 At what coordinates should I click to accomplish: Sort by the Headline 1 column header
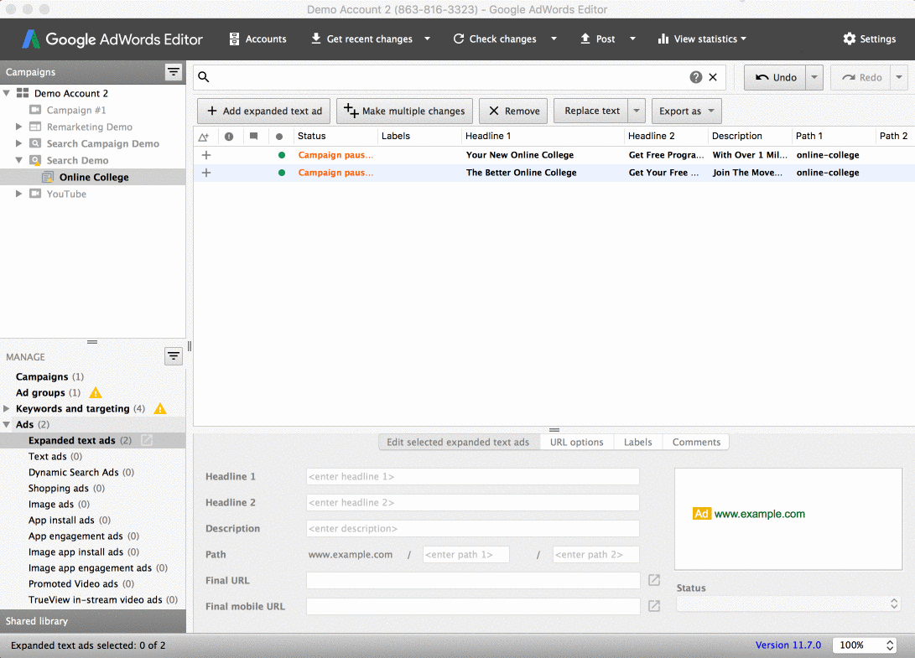pos(543,136)
